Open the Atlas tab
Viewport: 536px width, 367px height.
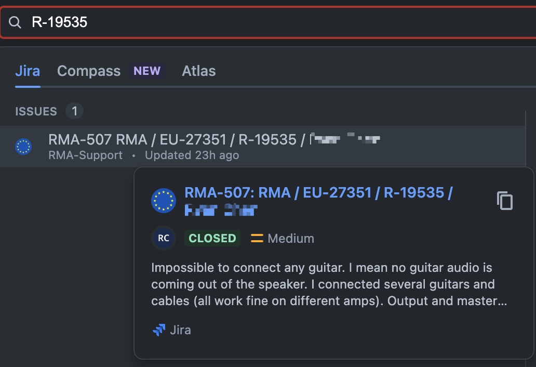pyautogui.click(x=199, y=71)
